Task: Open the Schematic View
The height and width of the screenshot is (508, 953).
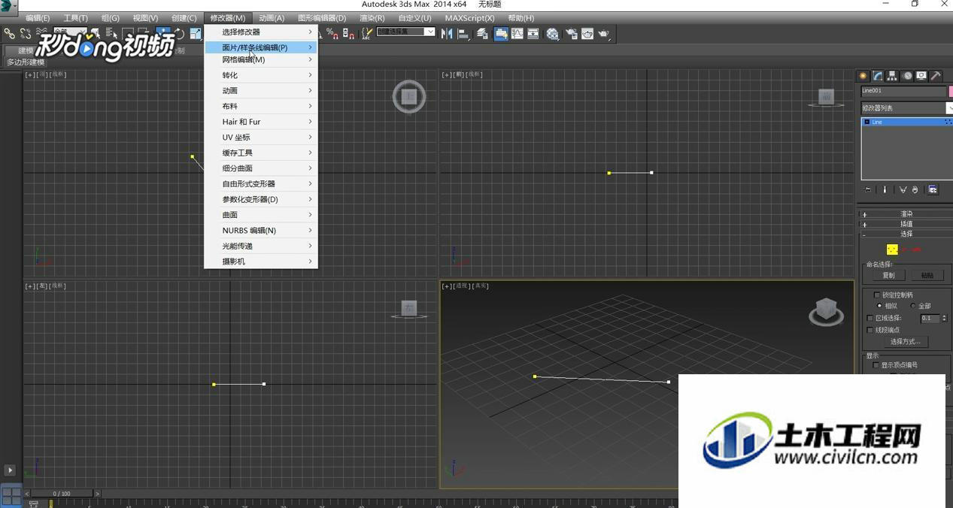Action: click(x=533, y=33)
